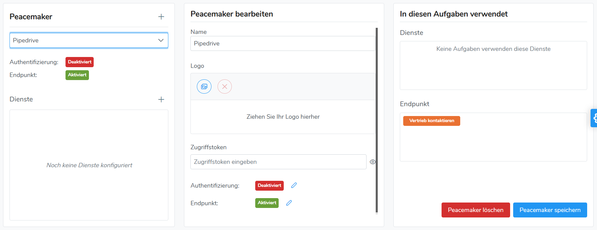Screen dimensions: 597x230
Task: Click the edit form's vertical scrollbar
Action: coord(377,119)
